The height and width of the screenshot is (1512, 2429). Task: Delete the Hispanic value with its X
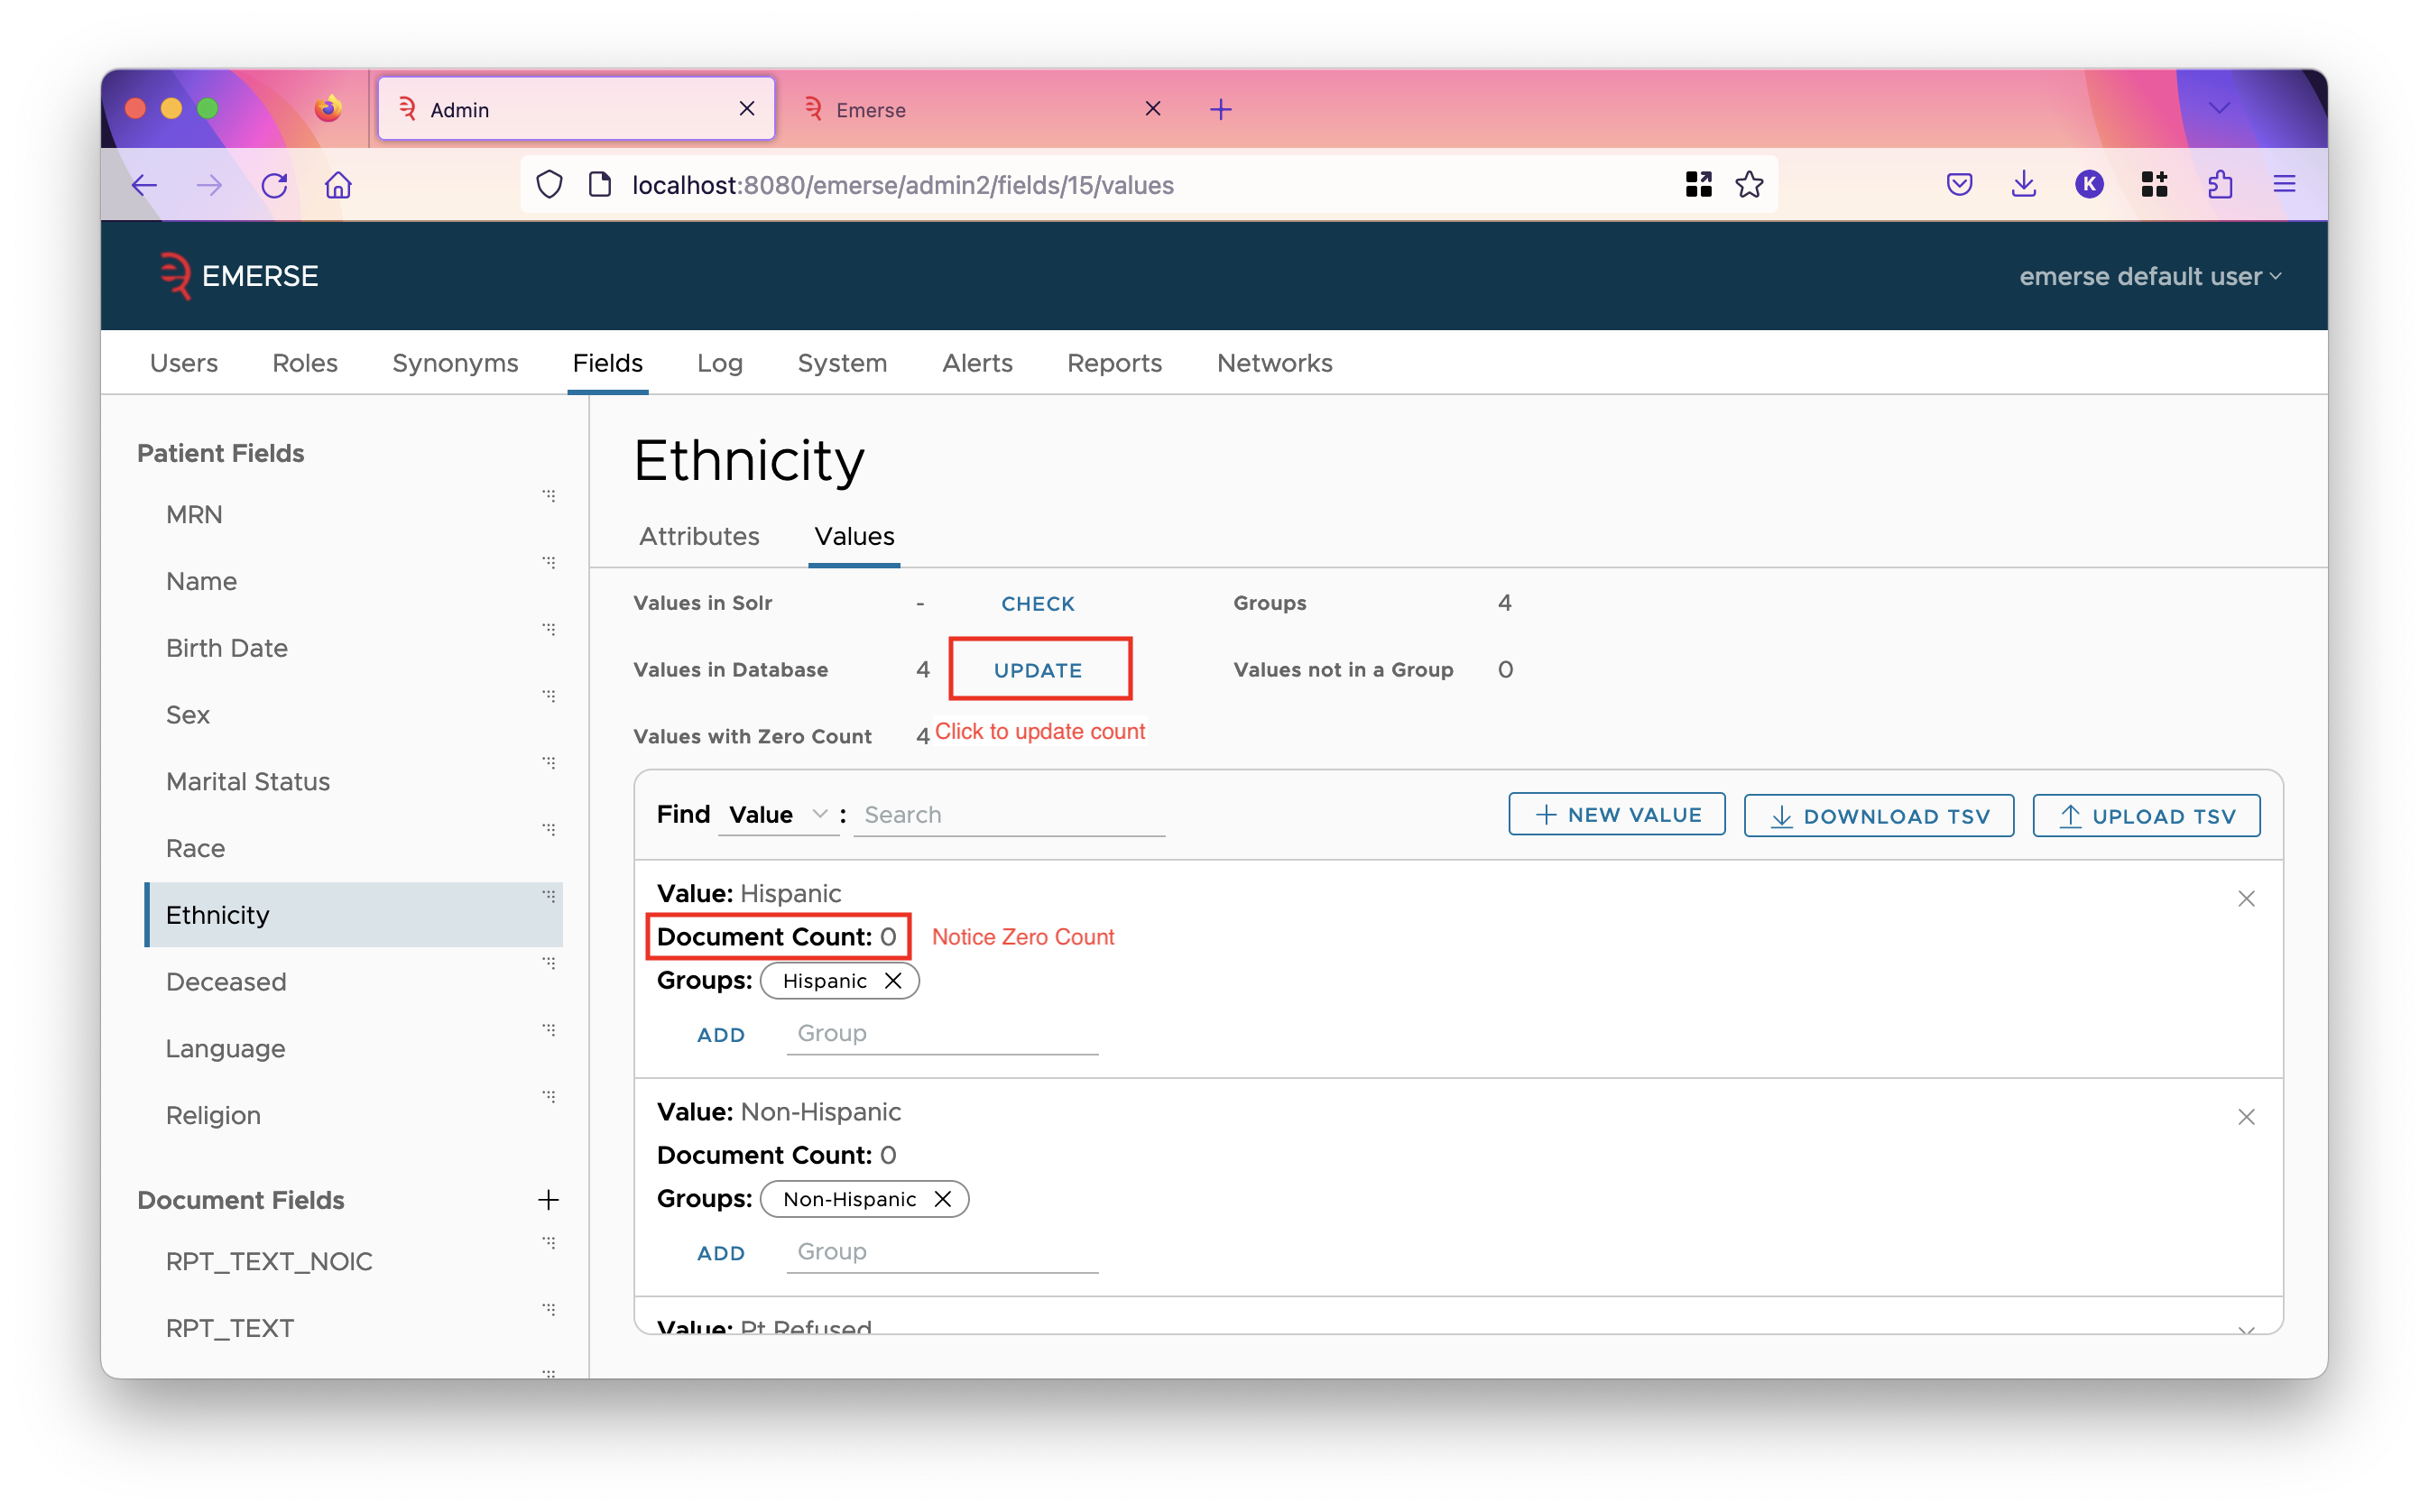pyautogui.click(x=2246, y=899)
